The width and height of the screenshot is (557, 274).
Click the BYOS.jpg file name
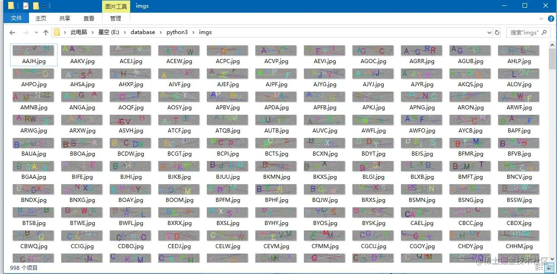325,223
